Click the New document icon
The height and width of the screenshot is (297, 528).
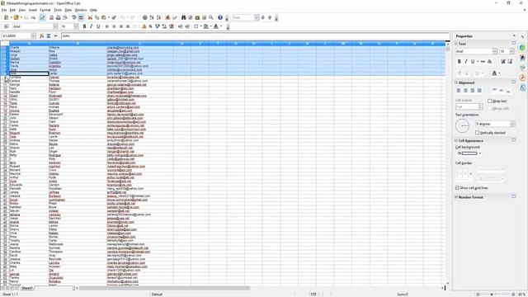click(6, 17)
